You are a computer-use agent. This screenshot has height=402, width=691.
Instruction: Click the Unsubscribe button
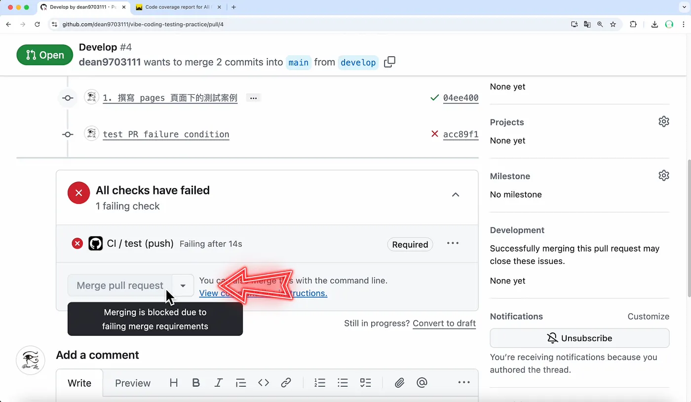(579, 338)
